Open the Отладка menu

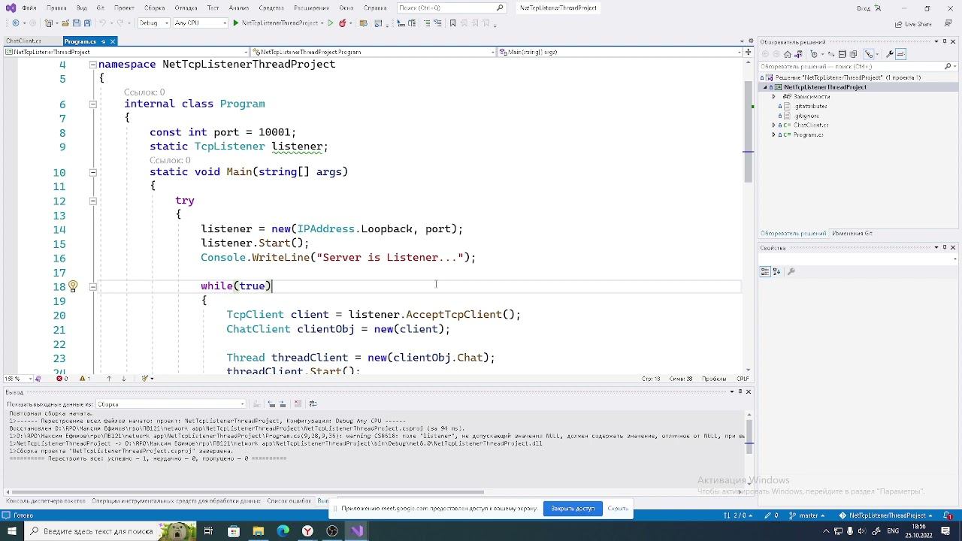186,8
